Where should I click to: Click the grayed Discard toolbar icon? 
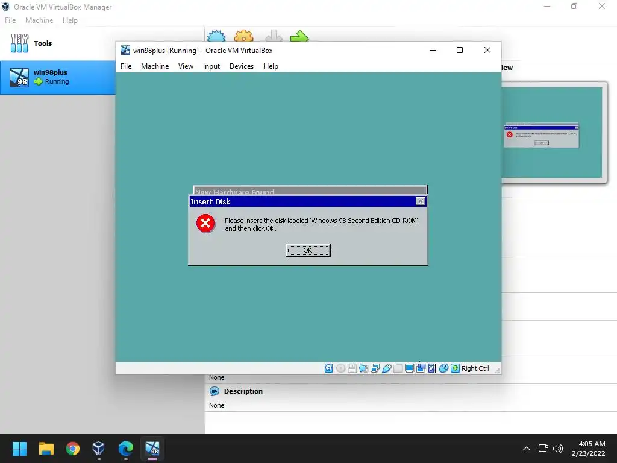pyautogui.click(x=274, y=36)
